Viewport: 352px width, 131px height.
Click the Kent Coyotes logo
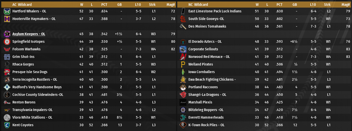(7, 125)
